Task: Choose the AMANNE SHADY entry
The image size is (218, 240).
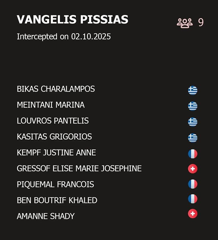Action: click(46, 216)
